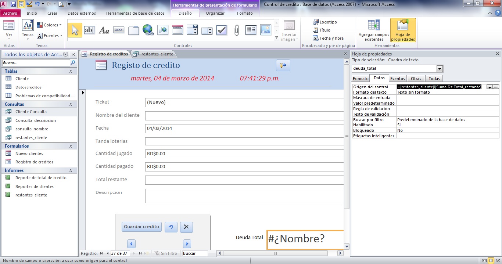502x264 pixels.
Task: Select the pointer selection tool
Action: (x=75, y=30)
